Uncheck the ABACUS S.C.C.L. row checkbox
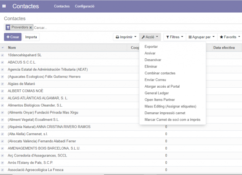Viewport: 242px width, 175px height. [3, 62]
